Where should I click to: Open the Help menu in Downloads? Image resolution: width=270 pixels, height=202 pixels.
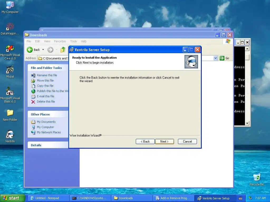84,41
